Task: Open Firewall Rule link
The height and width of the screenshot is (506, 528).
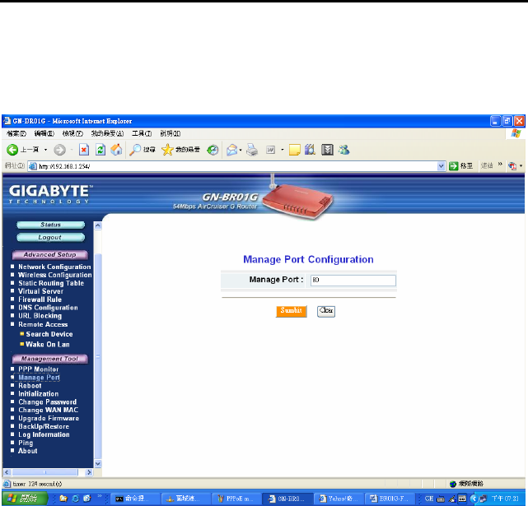Action: pyautogui.click(x=40, y=299)
